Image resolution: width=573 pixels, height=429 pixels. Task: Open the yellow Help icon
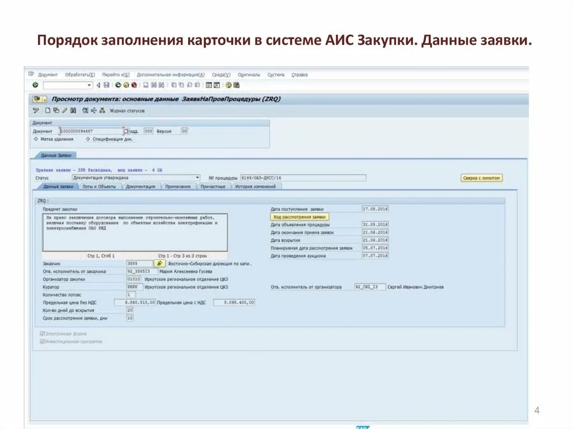(x=228, y=85)
